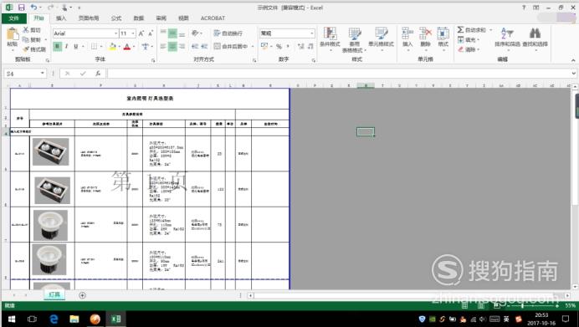Increase indent in alignment group
Screen dimensions: 579x327
click(204, 46)
